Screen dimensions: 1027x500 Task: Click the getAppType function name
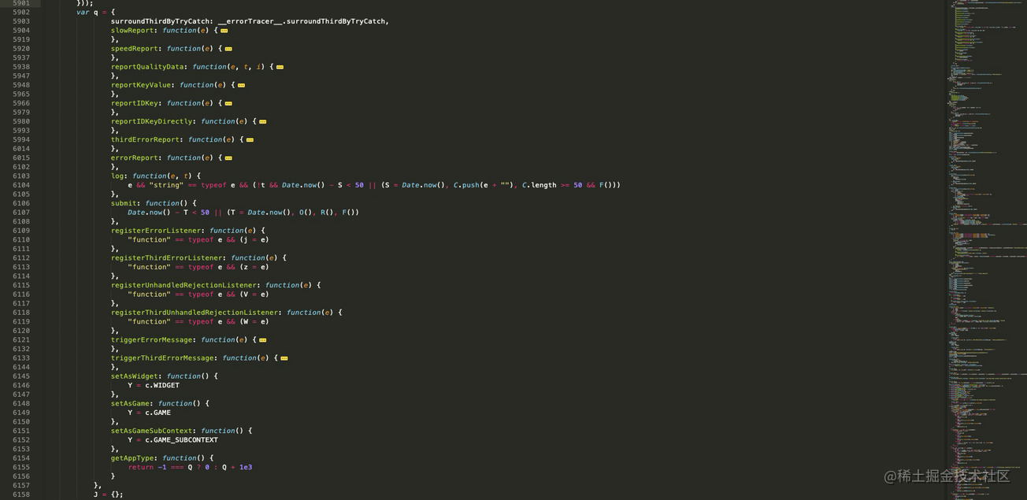[x=132, y=458]
